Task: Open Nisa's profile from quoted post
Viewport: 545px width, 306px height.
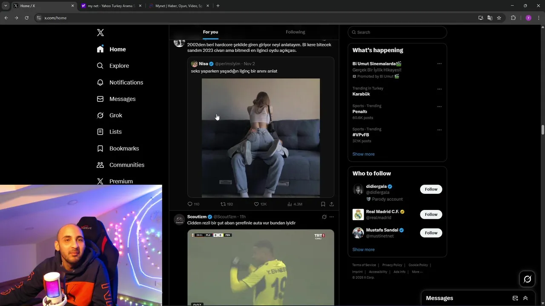Action: pos(204,64)
